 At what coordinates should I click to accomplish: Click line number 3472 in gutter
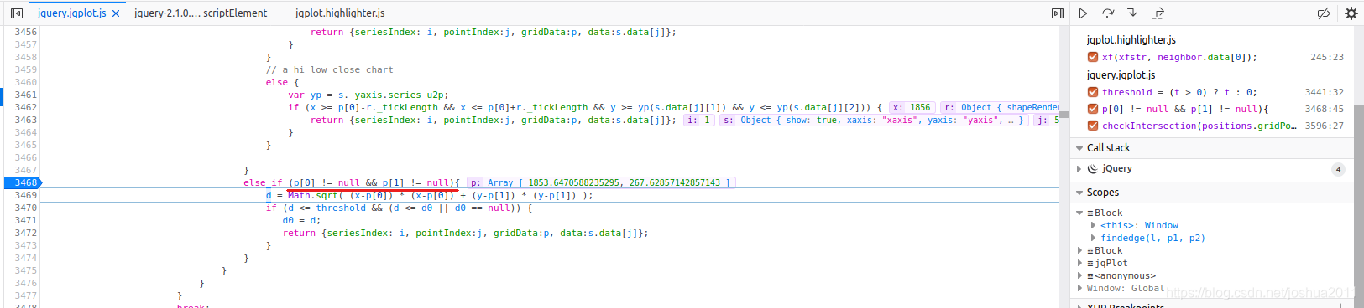(x=25, y=233)
